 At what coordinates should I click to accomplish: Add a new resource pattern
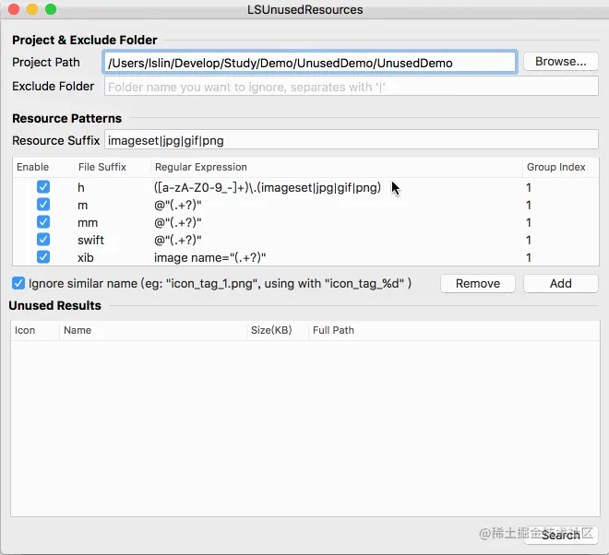[x=560, y=283]
